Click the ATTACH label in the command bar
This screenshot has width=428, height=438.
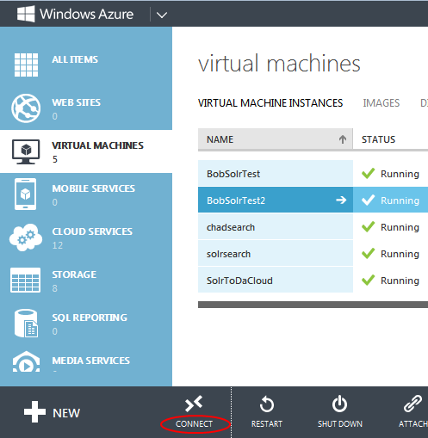click(x=413, y=424)
